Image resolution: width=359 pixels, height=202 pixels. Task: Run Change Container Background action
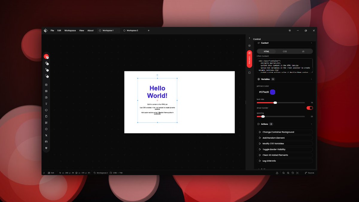[x=285, y=132]
